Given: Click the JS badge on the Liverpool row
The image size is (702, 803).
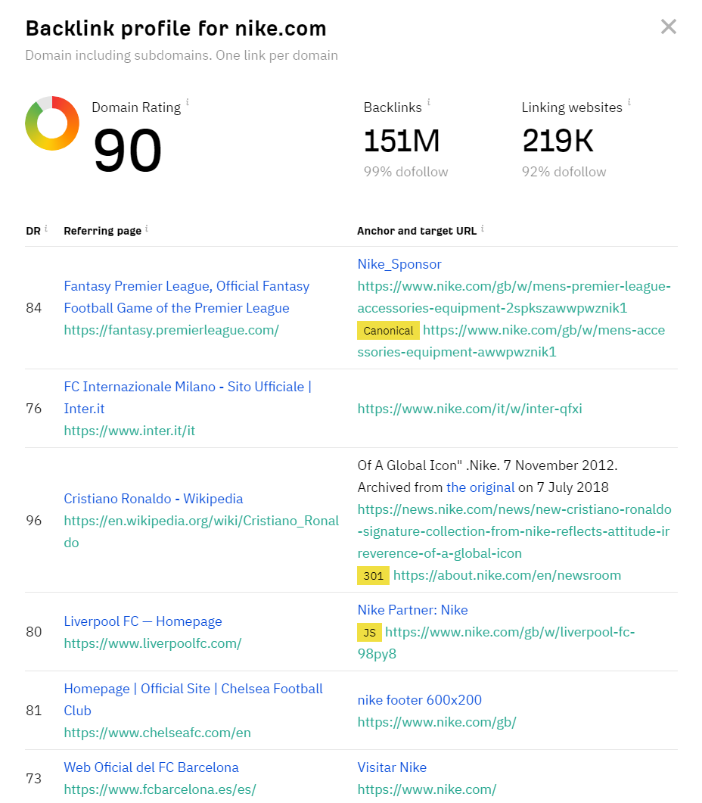Looking at the screenshot, I should pos(370,631).
